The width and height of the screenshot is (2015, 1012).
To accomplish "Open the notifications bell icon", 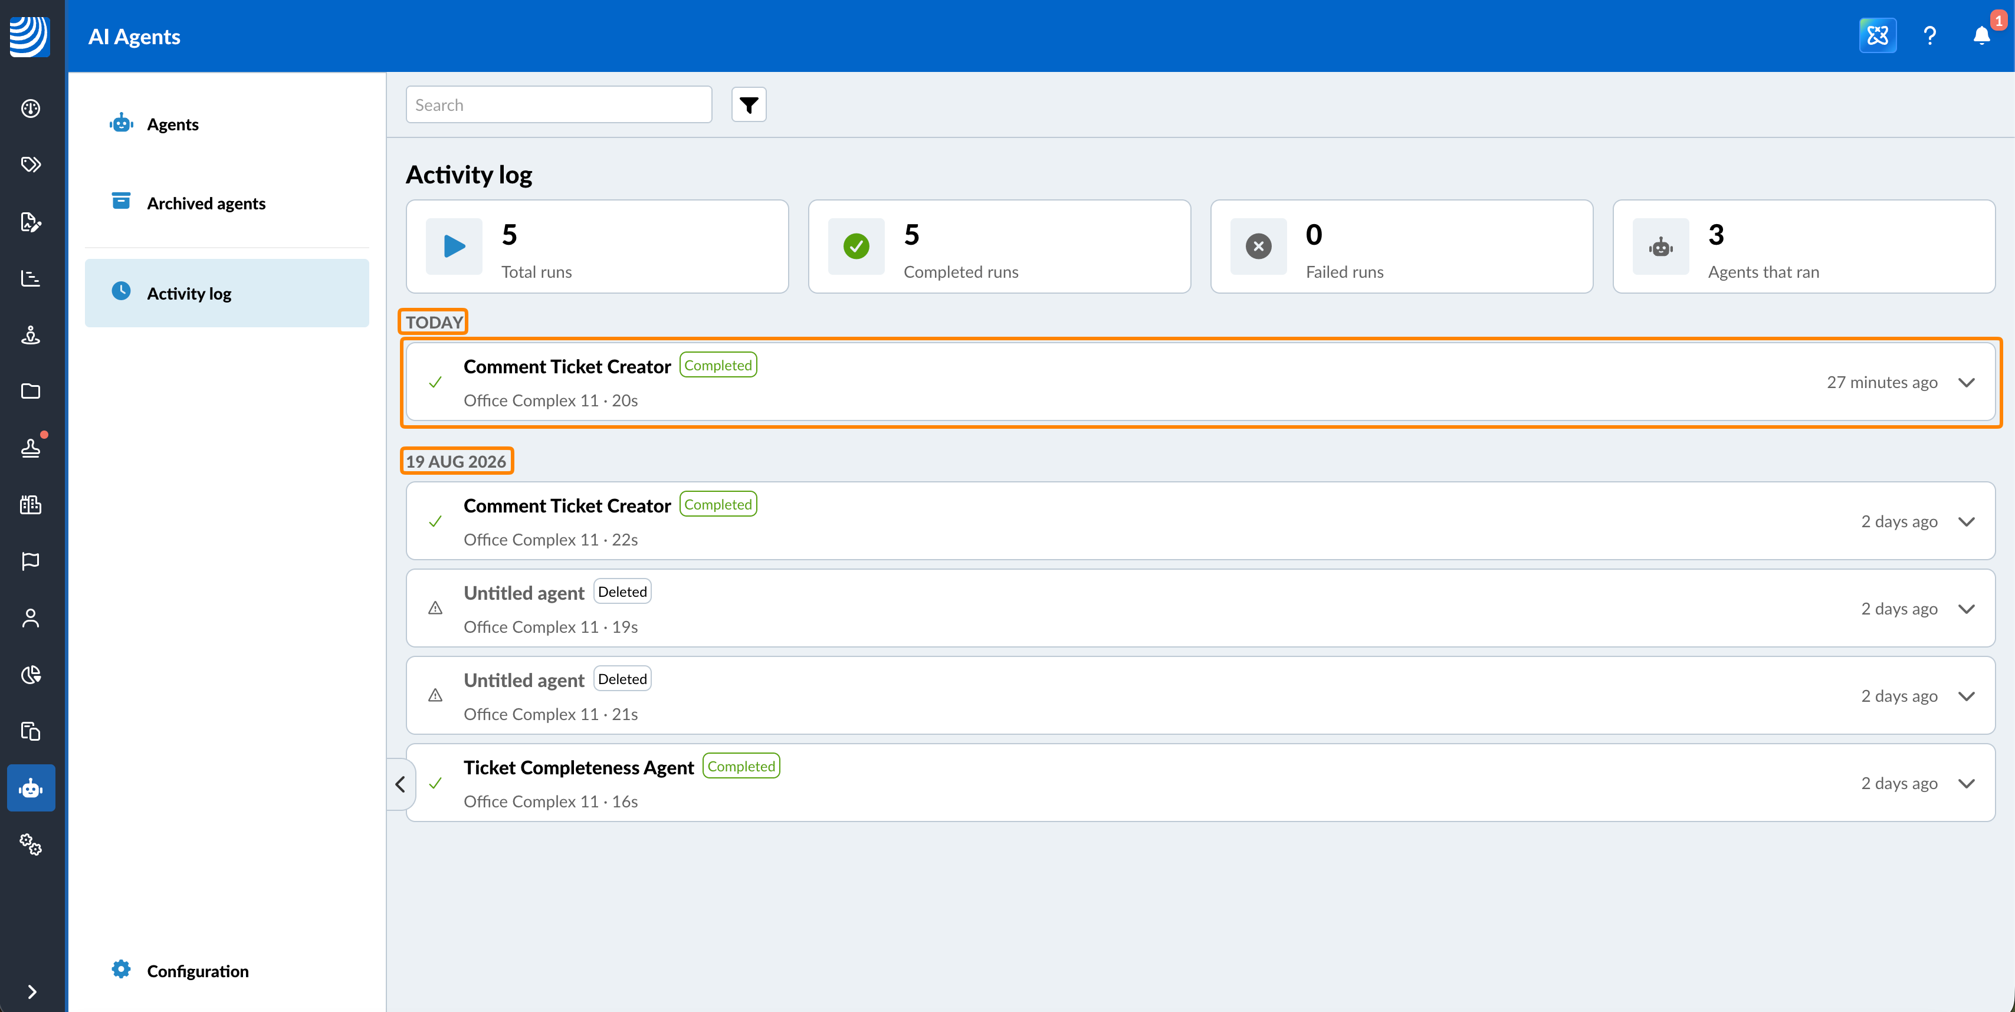I will 1981,36.
